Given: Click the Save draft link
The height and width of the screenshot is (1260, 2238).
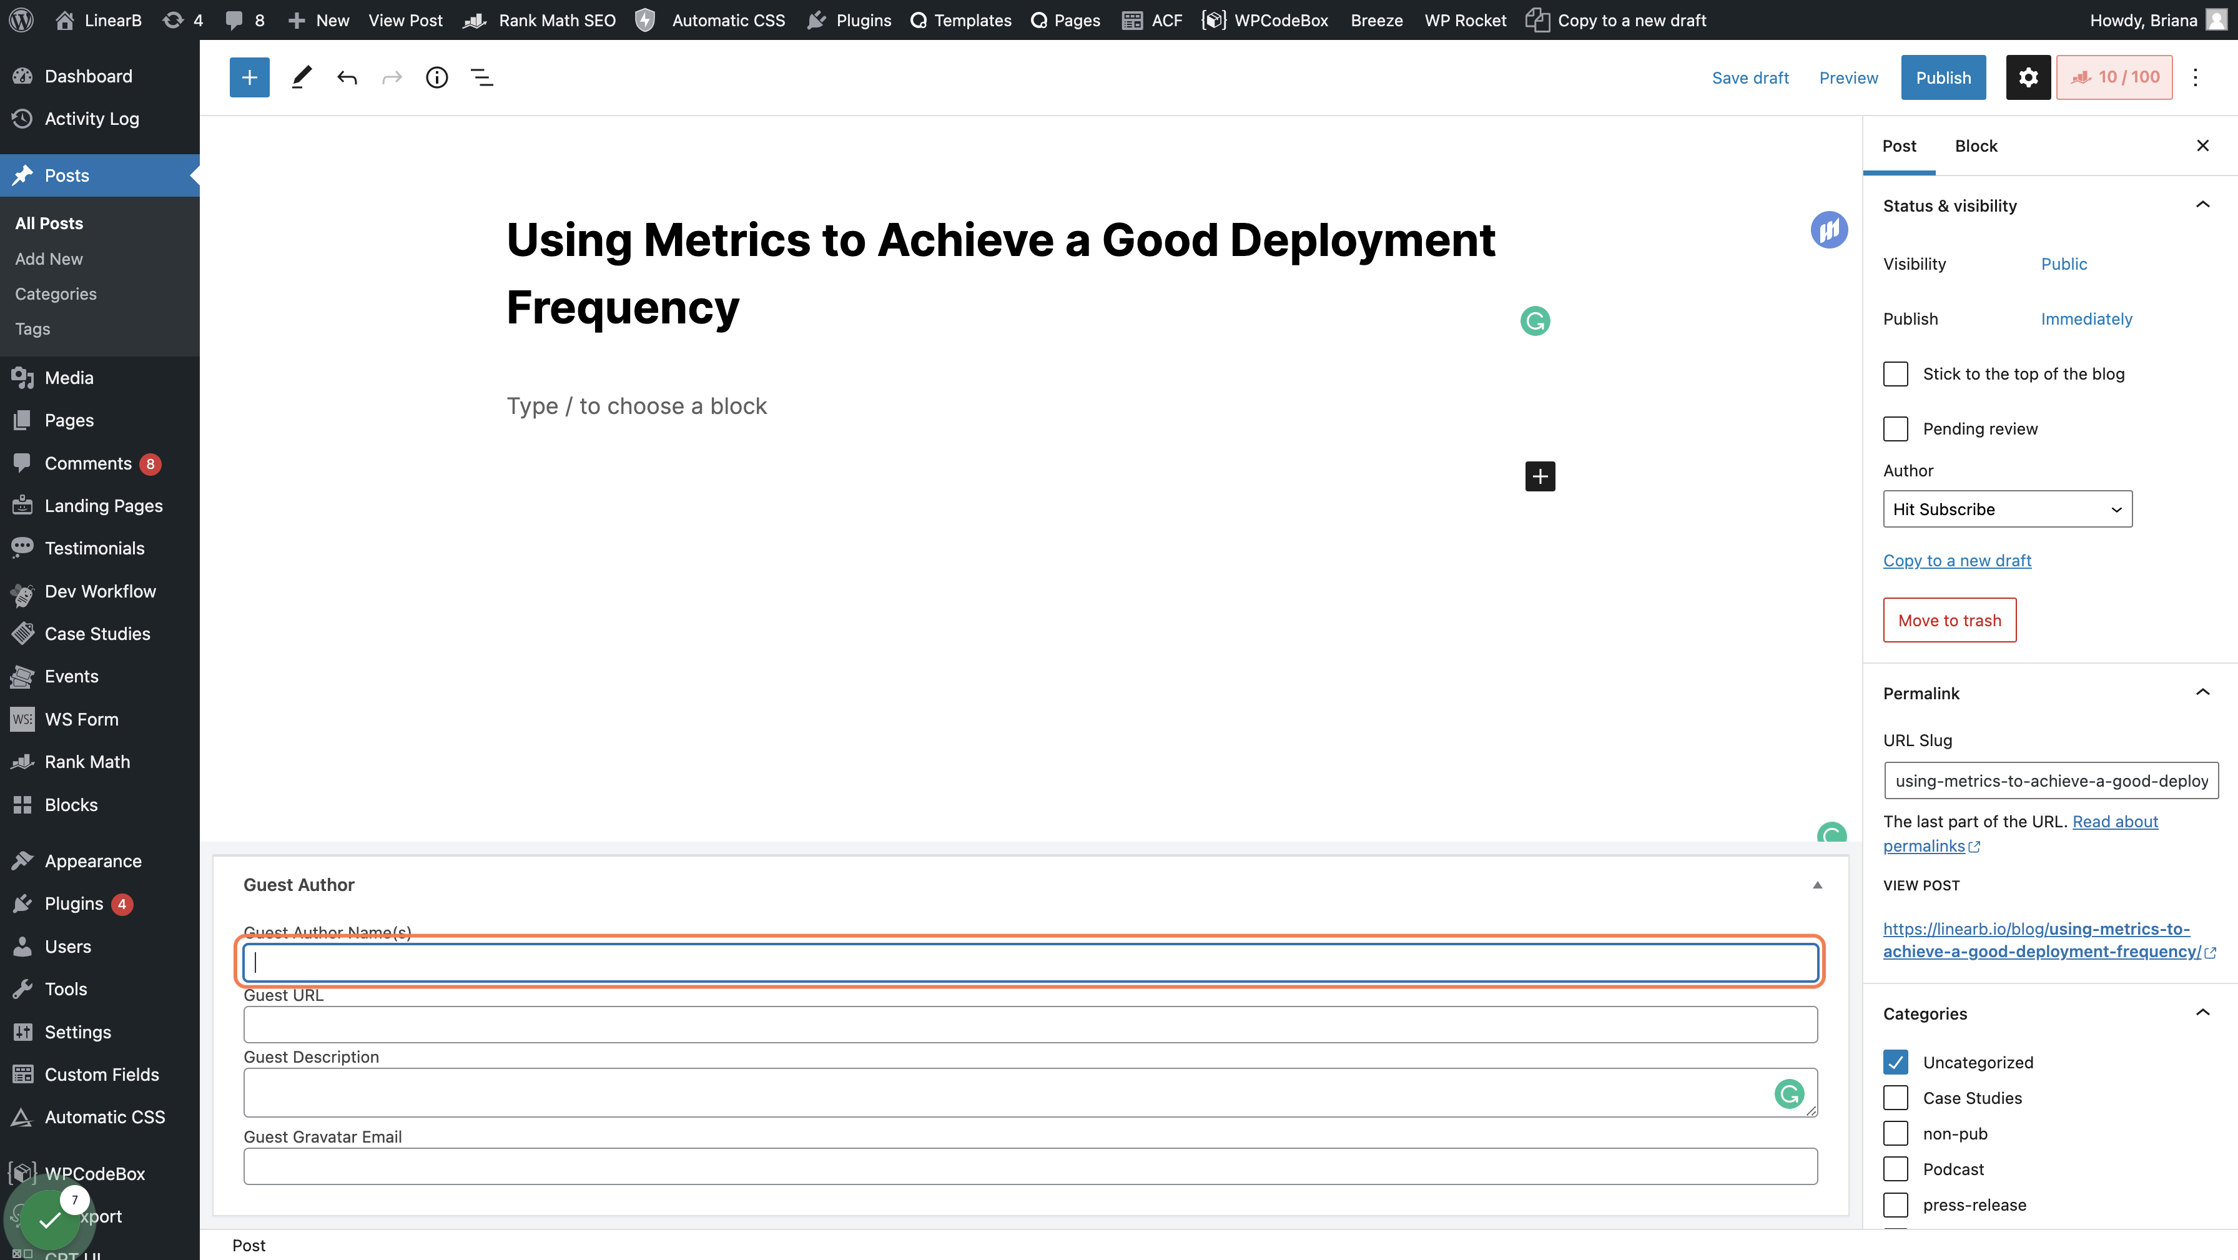Looking at the screenshot, I should coord(1750,77).
